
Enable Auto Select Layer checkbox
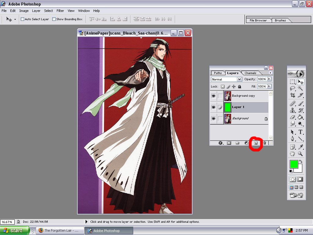tap(23, 19)
